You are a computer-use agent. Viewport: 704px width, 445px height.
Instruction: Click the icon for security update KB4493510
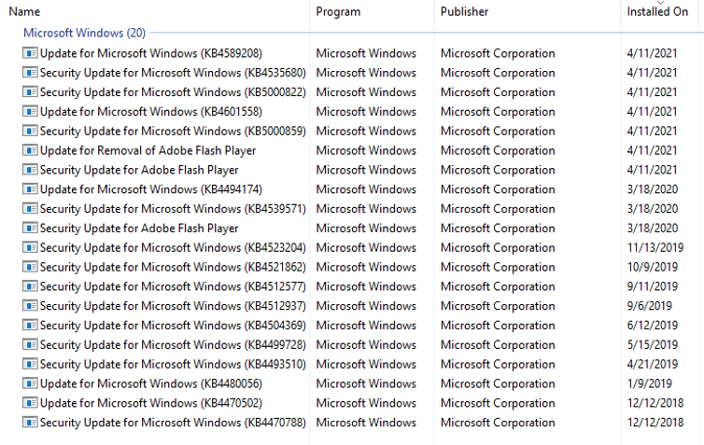pos(30,364)
